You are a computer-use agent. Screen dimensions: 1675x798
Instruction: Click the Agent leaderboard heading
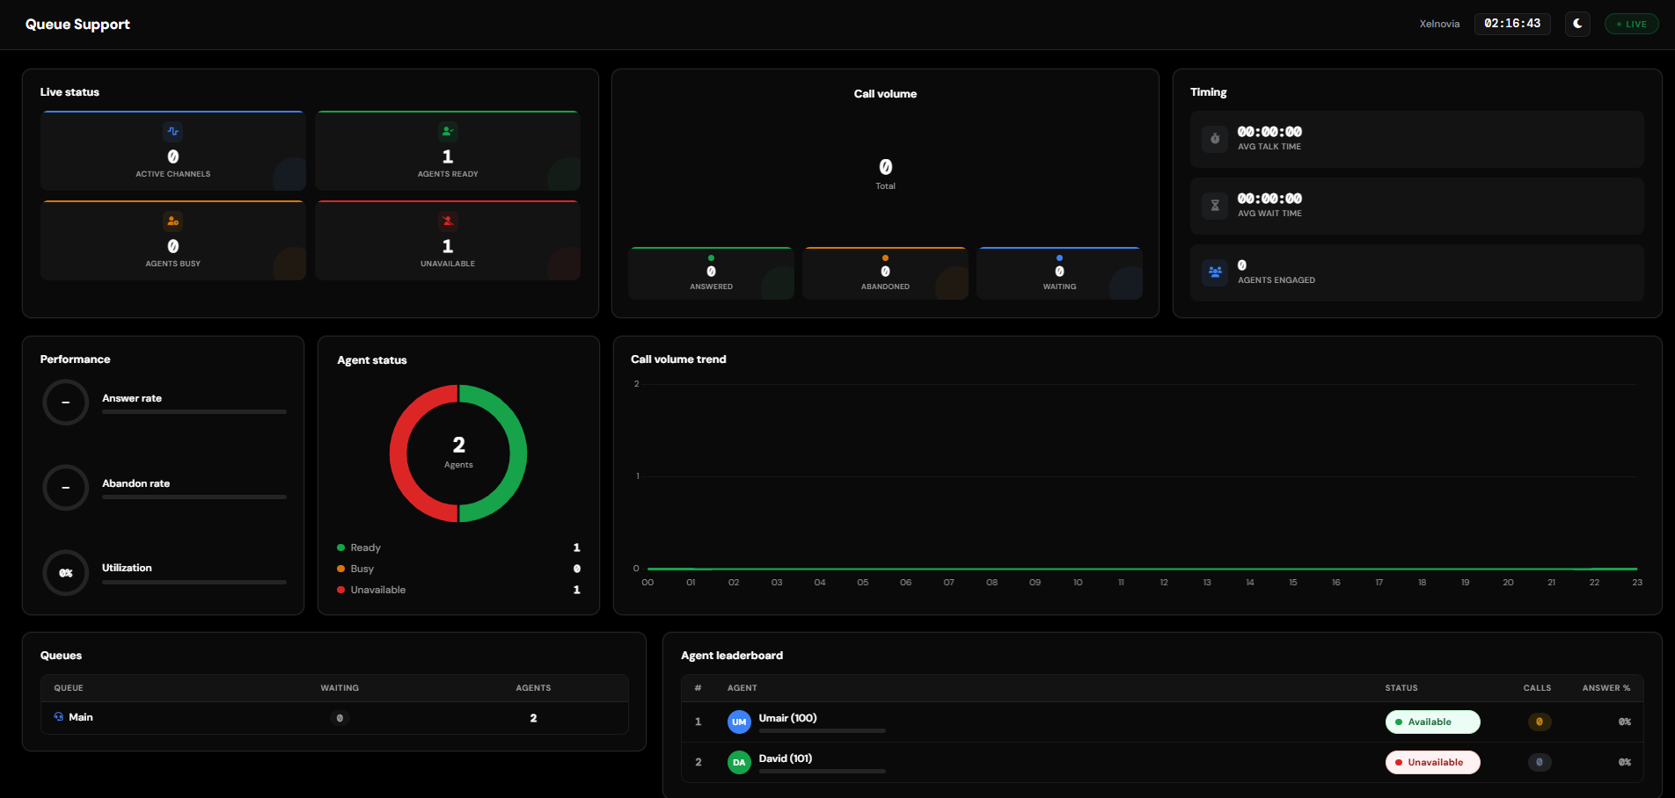click(x=732, y=656)
